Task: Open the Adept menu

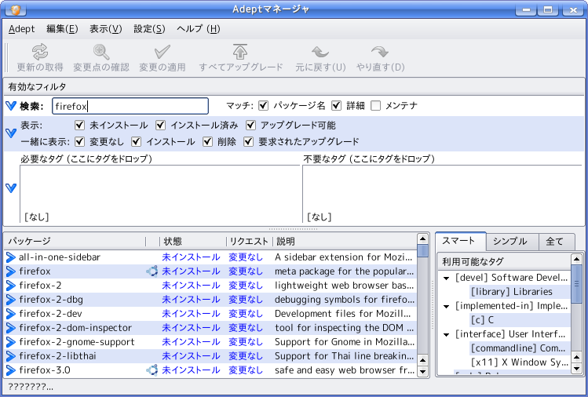Action: [21, 29]
